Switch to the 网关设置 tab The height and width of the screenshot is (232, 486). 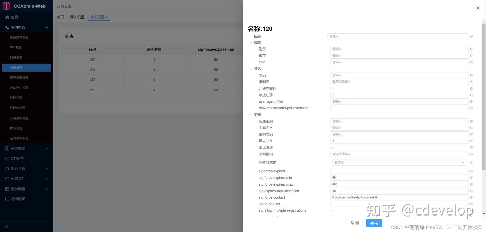77,16
